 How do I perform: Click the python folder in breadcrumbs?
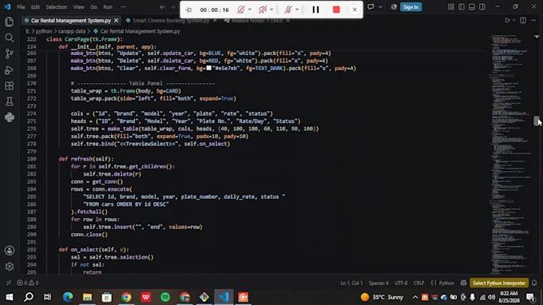coord(44,31)
